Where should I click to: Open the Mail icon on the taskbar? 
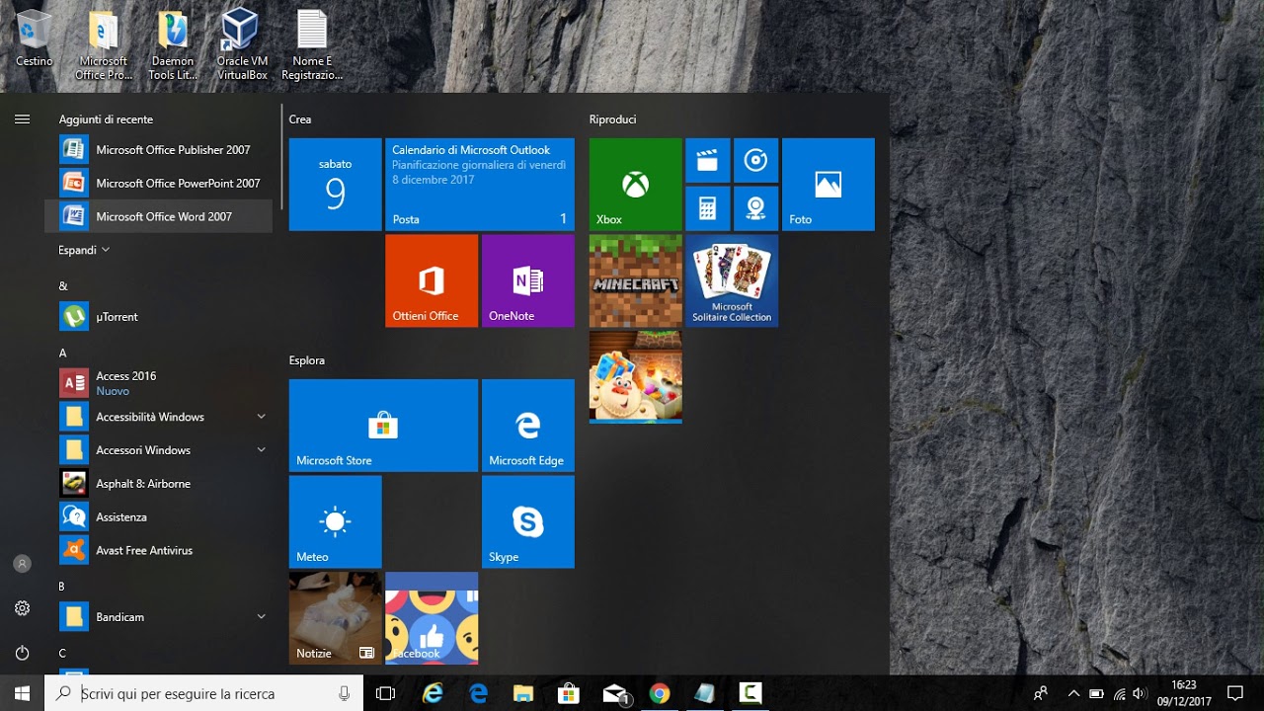point(615,693)
